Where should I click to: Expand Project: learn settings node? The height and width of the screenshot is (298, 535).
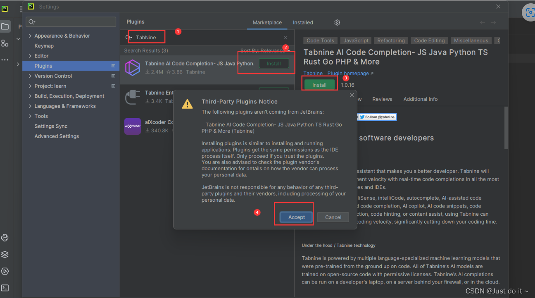[x=30, y=86]
